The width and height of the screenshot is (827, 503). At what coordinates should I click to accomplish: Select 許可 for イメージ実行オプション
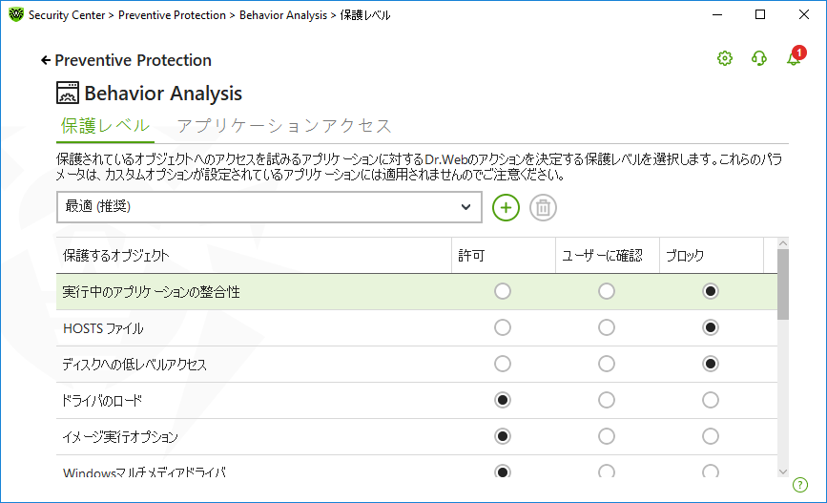pos(503,436)
